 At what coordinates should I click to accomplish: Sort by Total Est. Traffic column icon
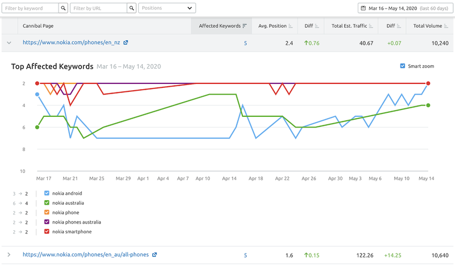coord(371,26)
